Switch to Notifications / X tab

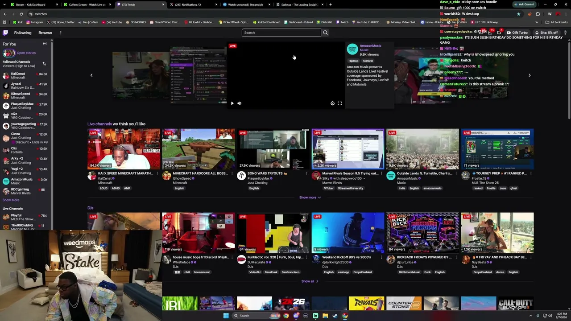click(x=194, y=4)
